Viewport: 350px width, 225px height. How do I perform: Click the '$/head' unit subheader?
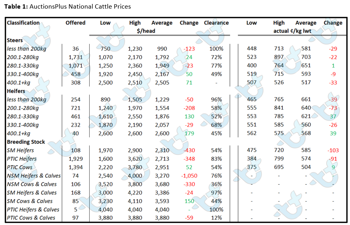(146, 31)
